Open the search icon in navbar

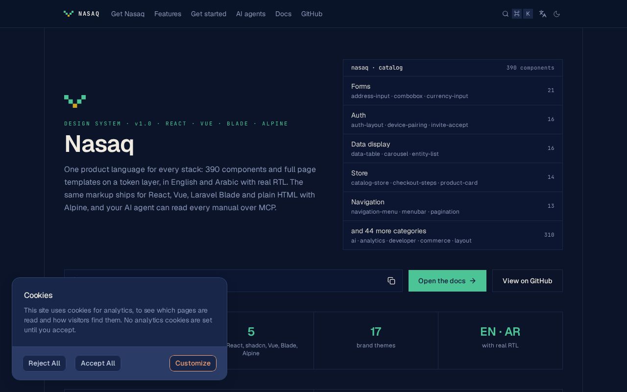(506, 14)
